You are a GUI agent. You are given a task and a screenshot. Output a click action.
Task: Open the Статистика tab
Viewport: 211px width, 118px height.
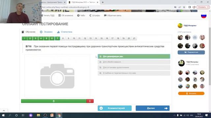point(65,32)
